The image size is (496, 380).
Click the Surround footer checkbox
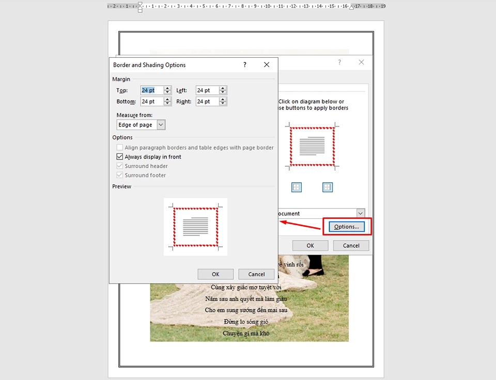[120, 175]
